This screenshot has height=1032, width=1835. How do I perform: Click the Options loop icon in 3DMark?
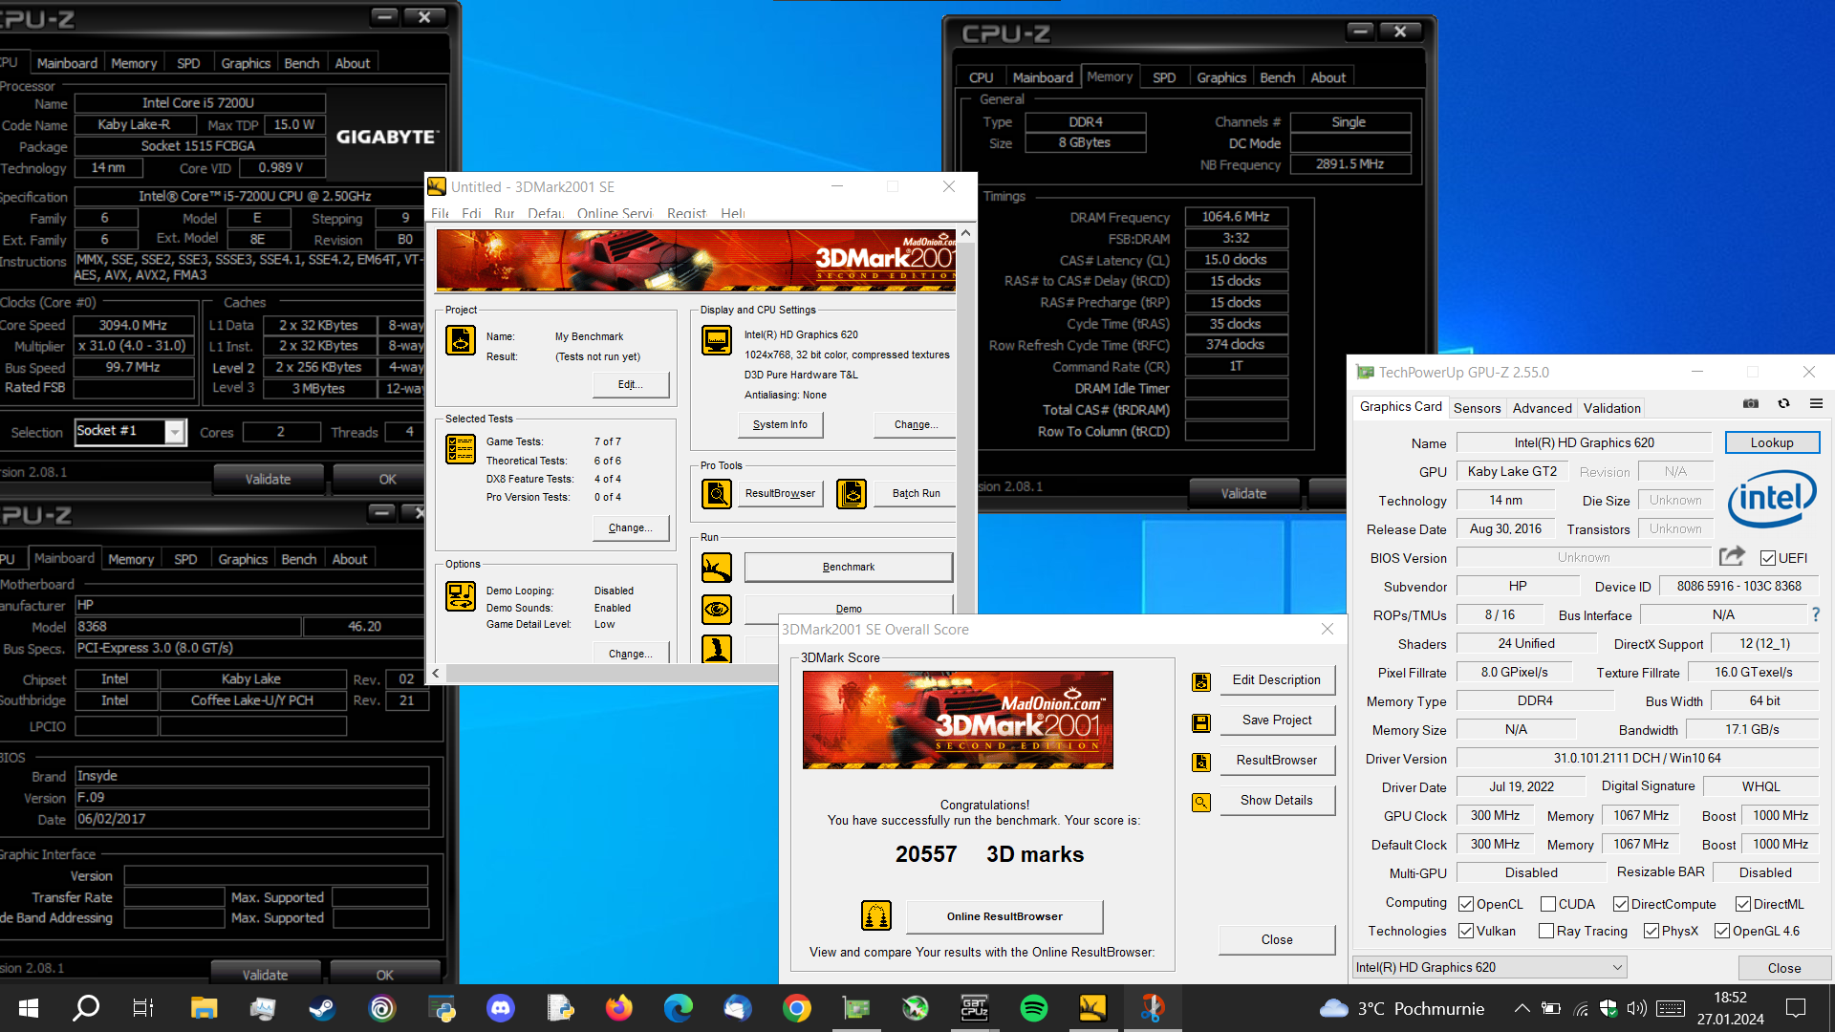tap(461, 596)
